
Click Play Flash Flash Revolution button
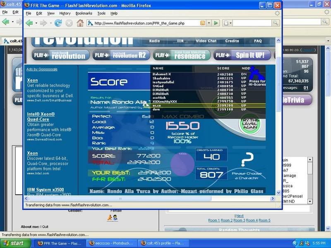tap(61, 55)
